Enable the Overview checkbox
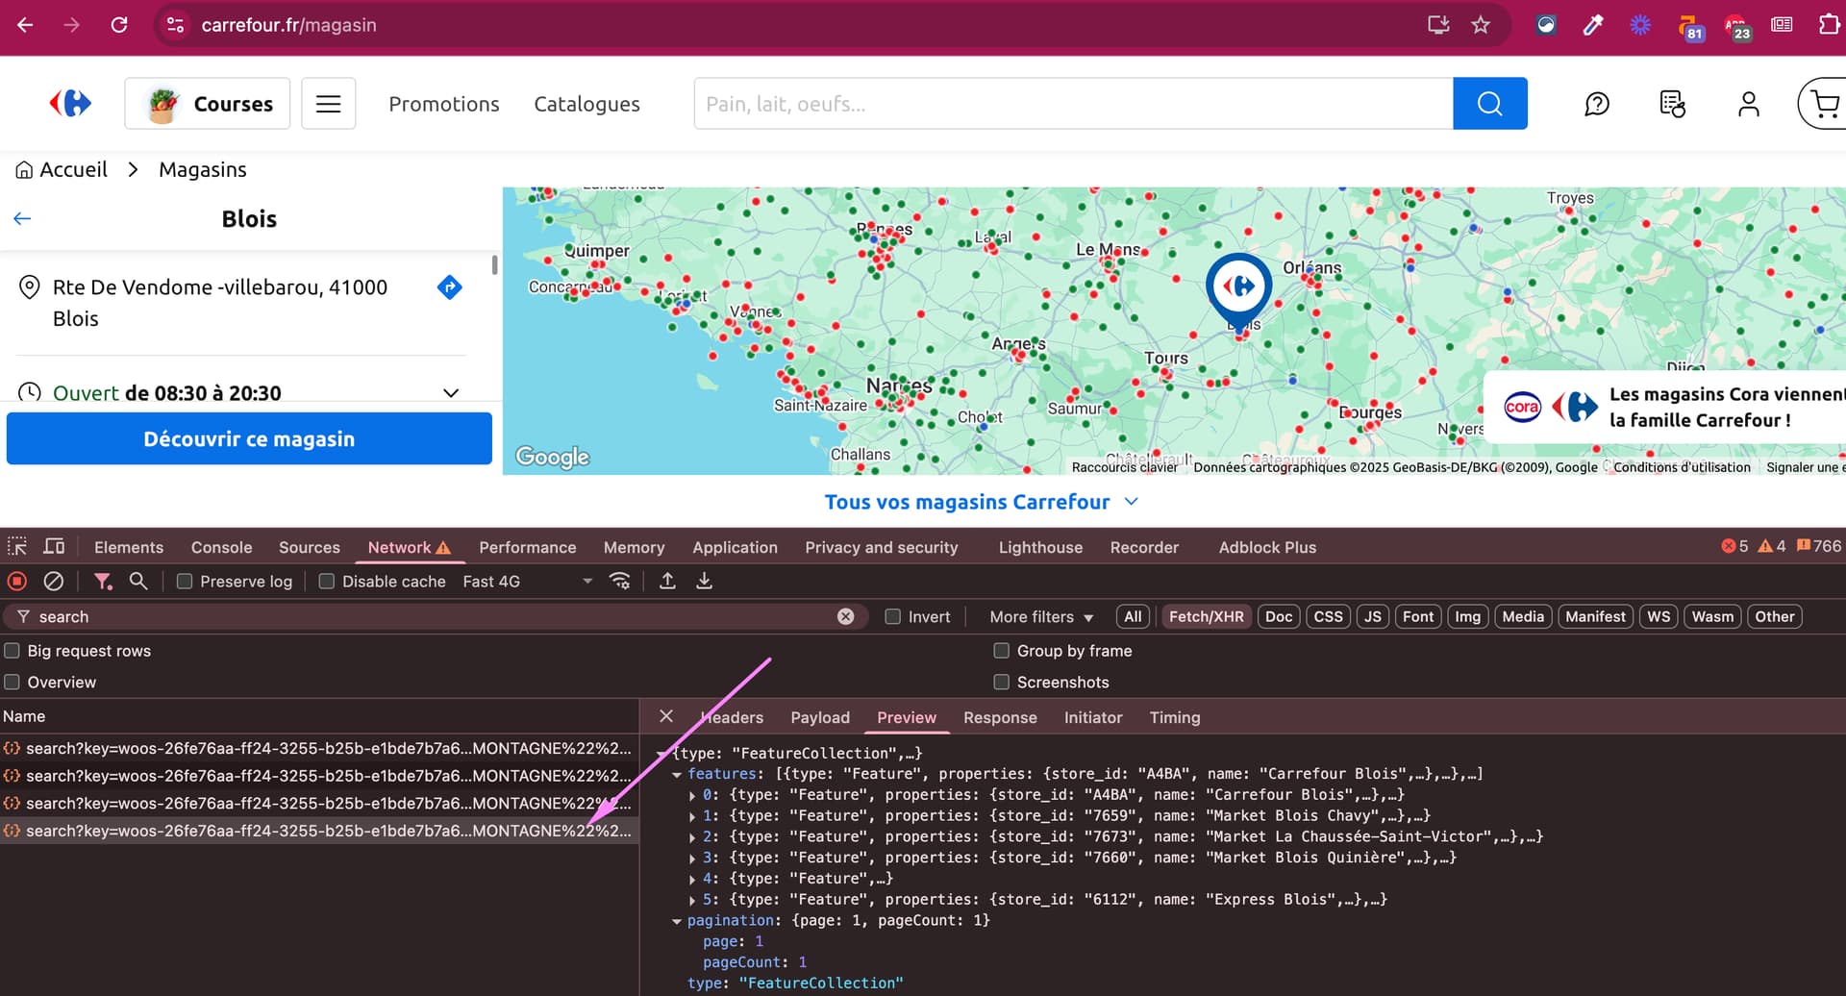1846x996 pixels. click(12, 683)
